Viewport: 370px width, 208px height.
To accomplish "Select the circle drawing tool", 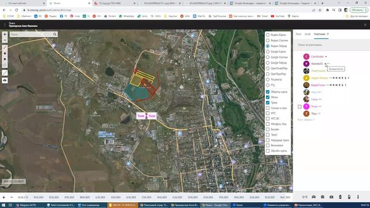I will click(5, 54).
